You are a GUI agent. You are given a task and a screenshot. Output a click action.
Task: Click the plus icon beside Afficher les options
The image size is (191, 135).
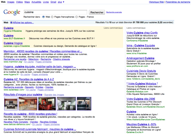[11, 22]
